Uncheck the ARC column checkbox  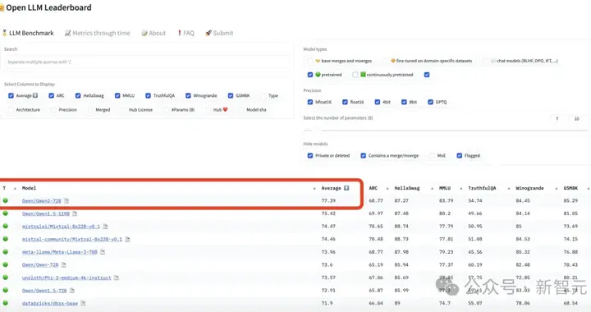[x=51, y=96]
